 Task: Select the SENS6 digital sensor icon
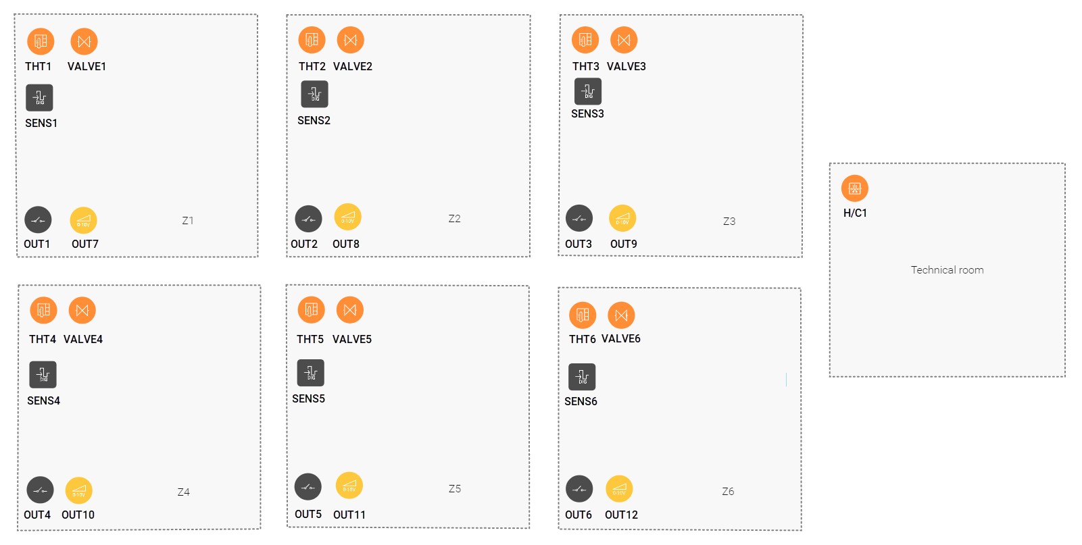click(x=582, y=377)
